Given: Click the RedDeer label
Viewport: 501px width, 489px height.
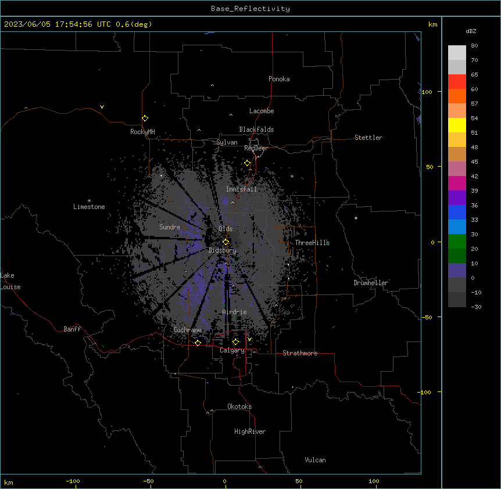Looking at the screenshot, I should pos(256,148).
